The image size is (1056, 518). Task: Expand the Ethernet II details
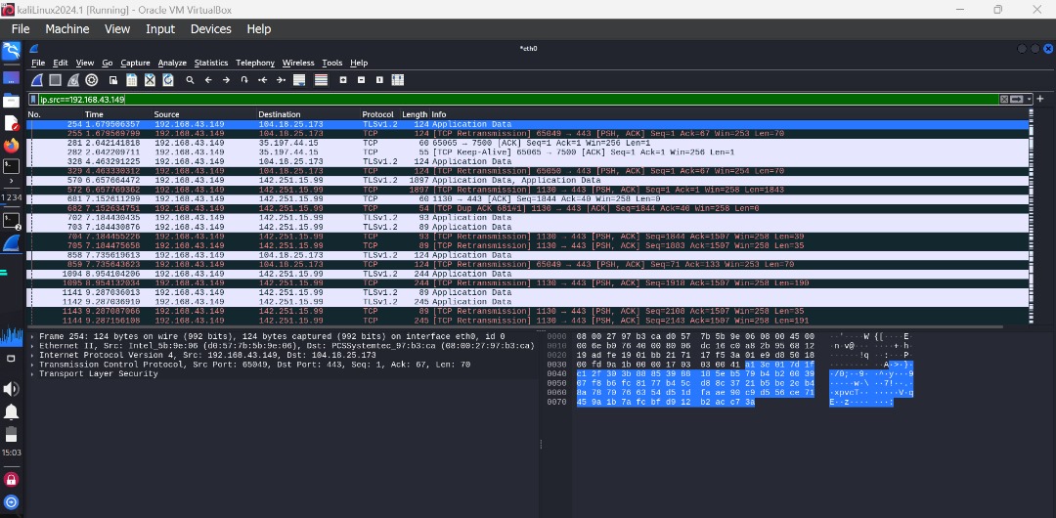point(33,346)
